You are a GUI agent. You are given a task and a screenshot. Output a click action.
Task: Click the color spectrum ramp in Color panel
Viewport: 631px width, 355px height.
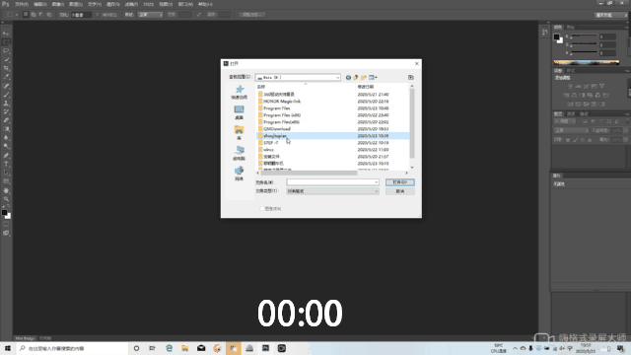(x=587, y=62)
